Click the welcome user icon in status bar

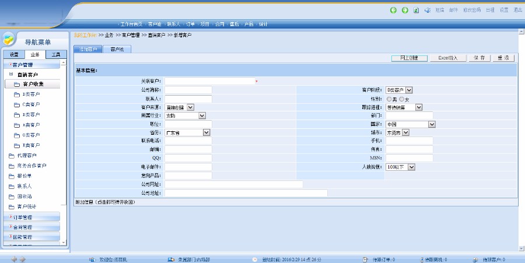92,260
